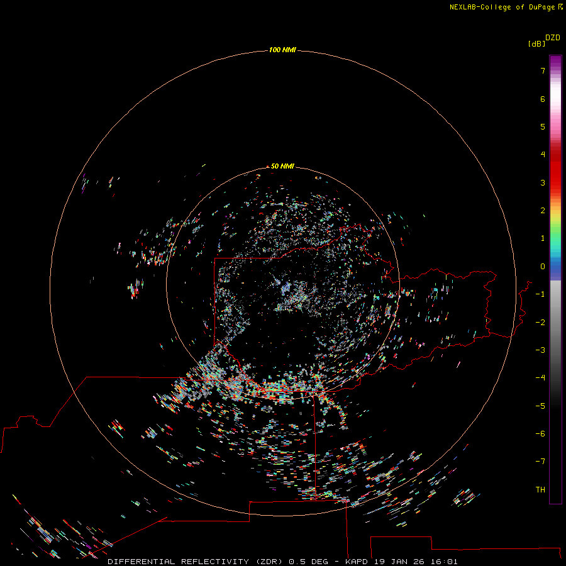Click the 2 dB legend value
This screenshot has height=566, width=566.
(x=543, y=211)
